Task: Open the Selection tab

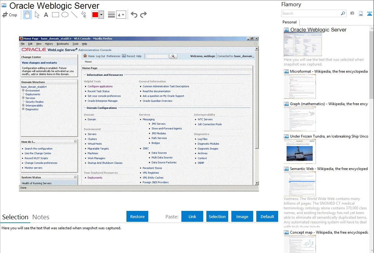Action: (x=15, y=217)
